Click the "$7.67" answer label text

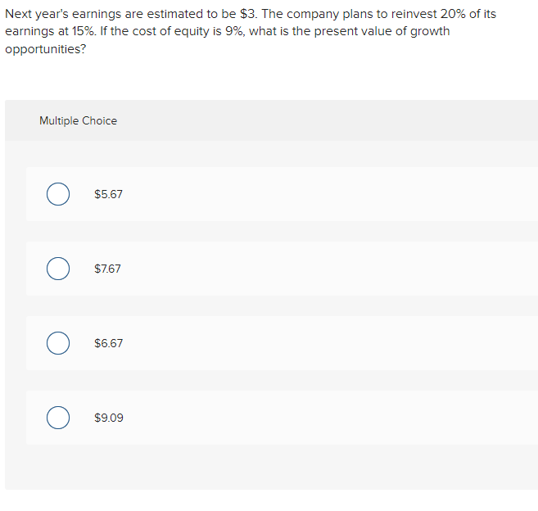coord(107,269)
